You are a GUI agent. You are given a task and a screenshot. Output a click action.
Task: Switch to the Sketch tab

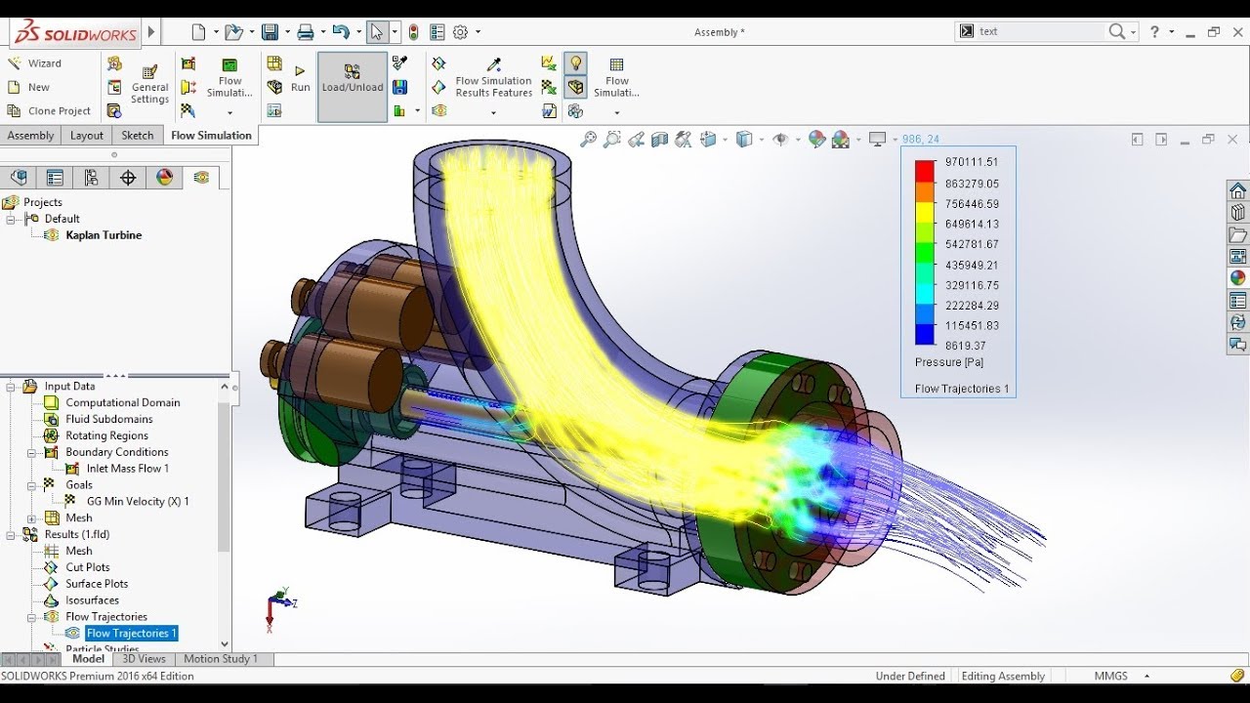pyautogui.click(x=138, y=136)
